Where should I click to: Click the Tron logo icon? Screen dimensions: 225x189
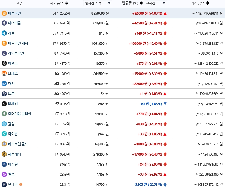[x=4, y=93]
